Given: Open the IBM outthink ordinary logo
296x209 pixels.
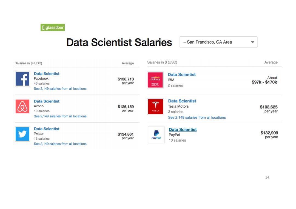Looking at the screenshot, I should click(155, 80).
